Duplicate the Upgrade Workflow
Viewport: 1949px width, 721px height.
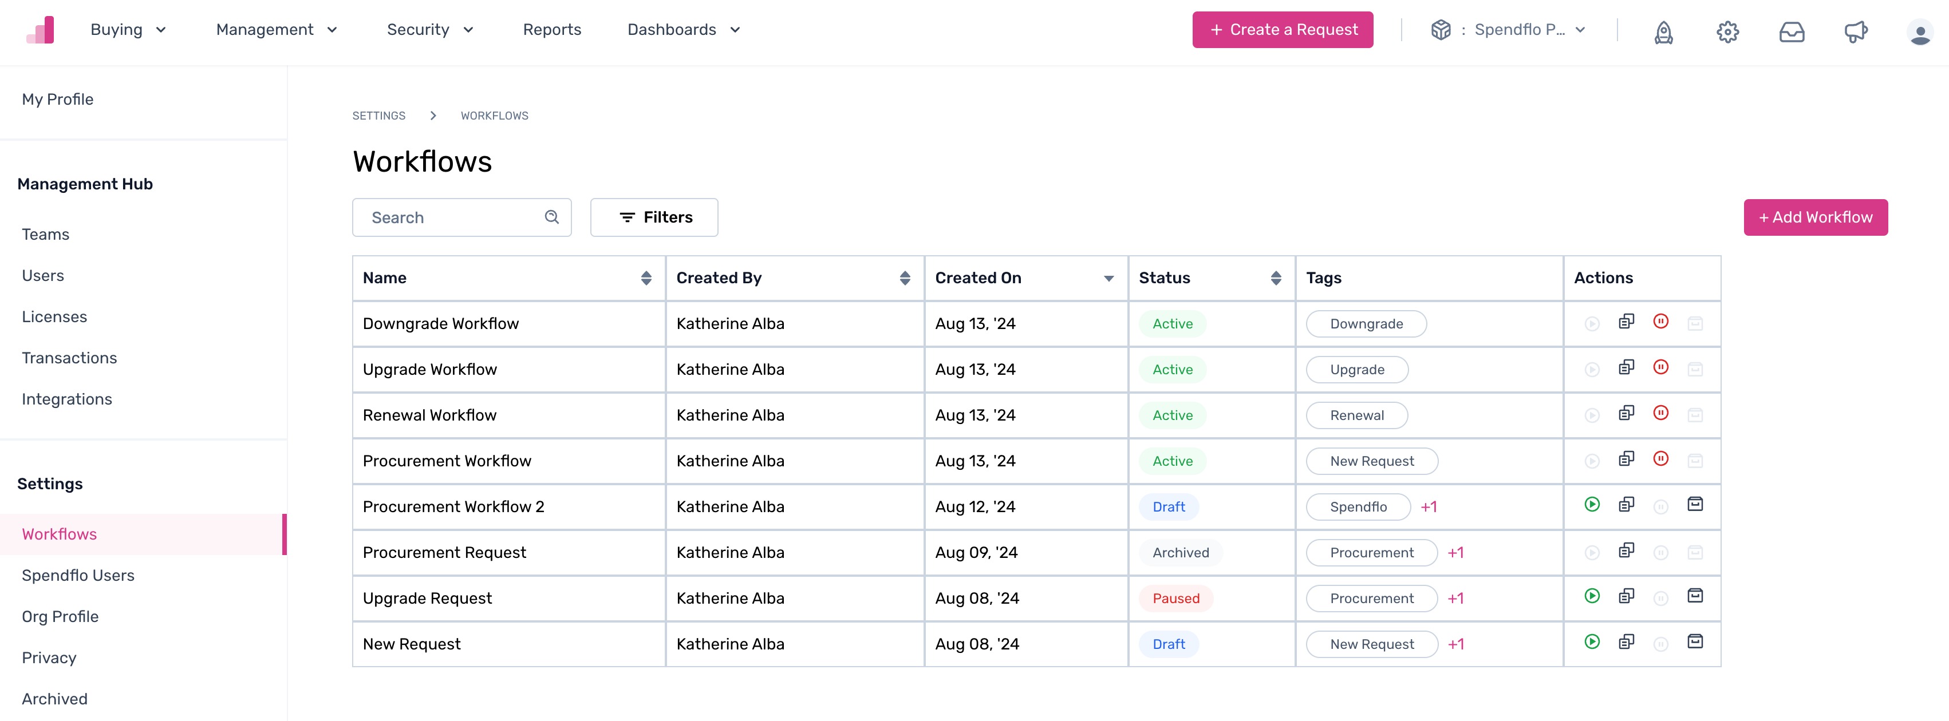[1626, 368]
